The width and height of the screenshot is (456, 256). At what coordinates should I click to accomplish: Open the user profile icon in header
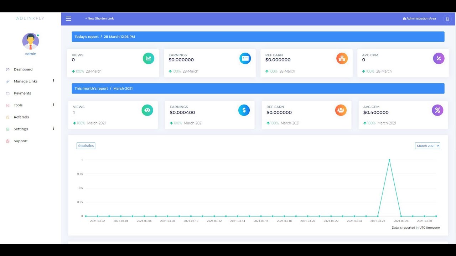click(x=447, y=19)
